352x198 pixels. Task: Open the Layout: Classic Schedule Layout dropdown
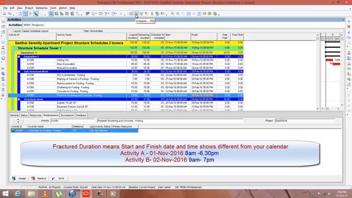pyautogui.click(x=30, y=31)
